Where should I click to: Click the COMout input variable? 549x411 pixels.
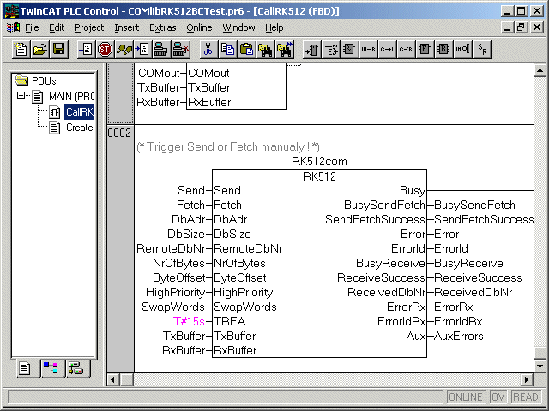(159, 73)
